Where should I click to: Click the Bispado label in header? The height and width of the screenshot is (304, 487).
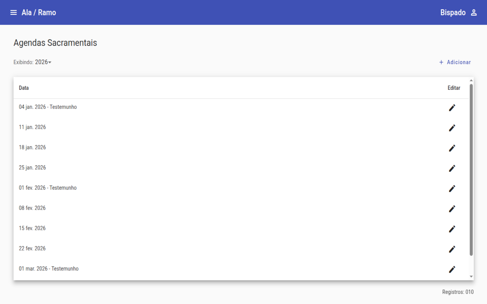453,13
